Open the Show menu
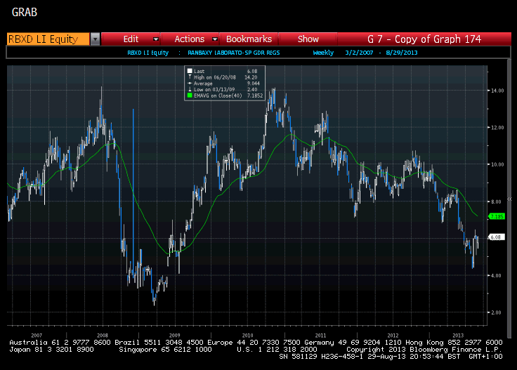This screenshot has height=370, width=517. click(308, 39)
